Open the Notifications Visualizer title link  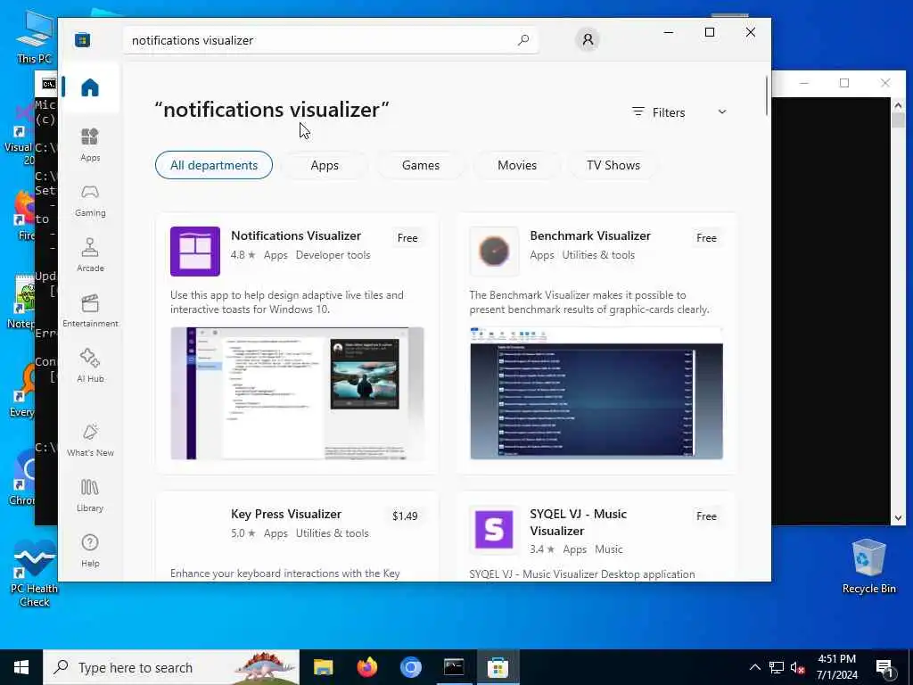click(x=296, y=235)
